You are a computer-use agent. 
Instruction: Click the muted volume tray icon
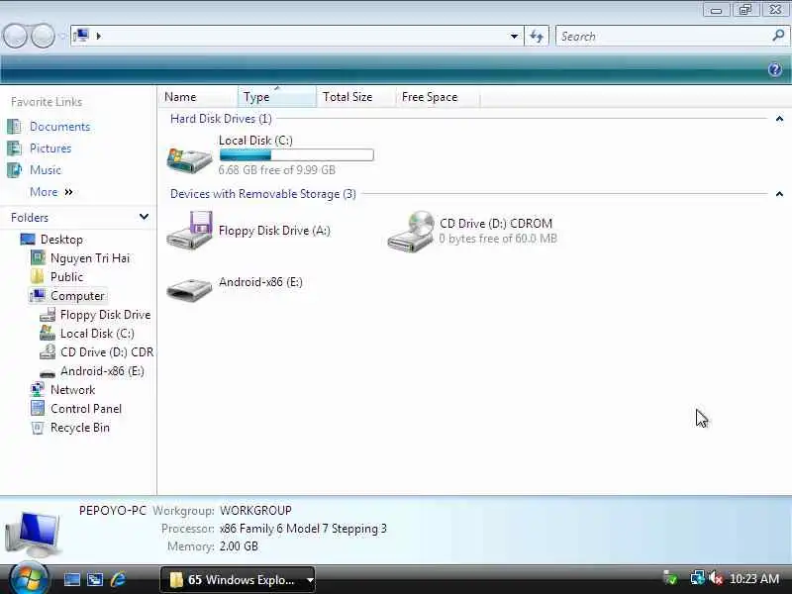click(716, 578)
